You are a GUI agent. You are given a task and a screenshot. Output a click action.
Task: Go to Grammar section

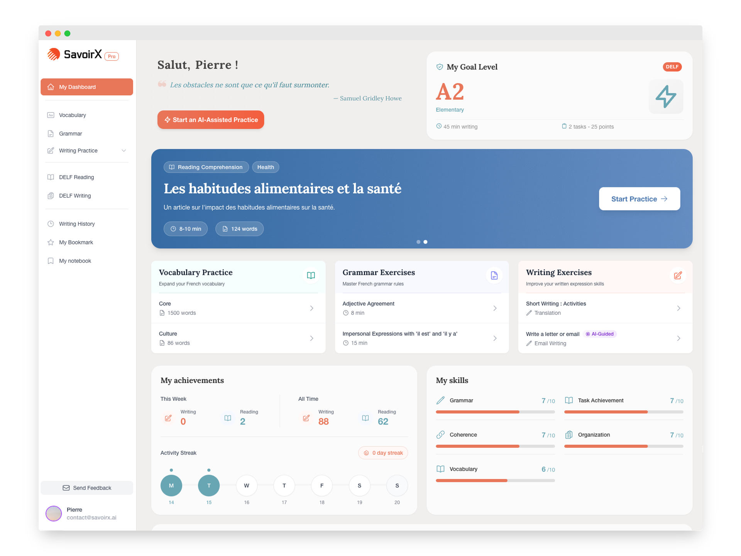[x=87, y=134]
